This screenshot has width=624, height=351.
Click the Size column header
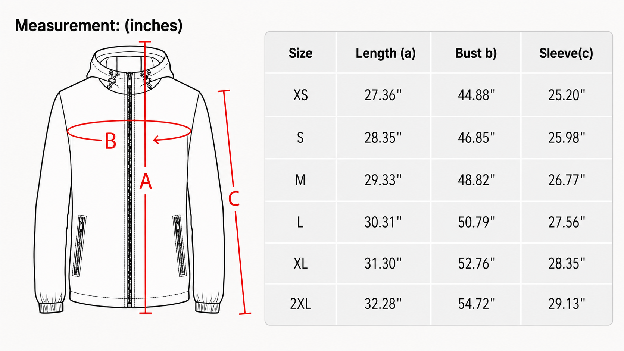click(300, 53)
